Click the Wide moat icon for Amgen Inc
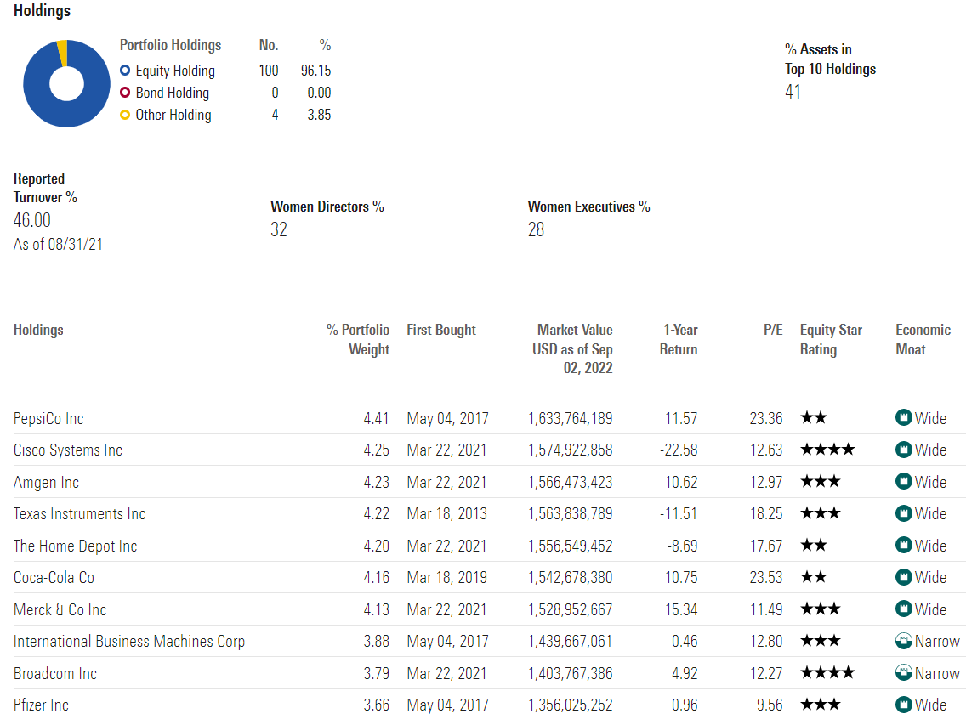Image resolution: width=966 pixels, height=719 pixels. [x=903, y=481]
